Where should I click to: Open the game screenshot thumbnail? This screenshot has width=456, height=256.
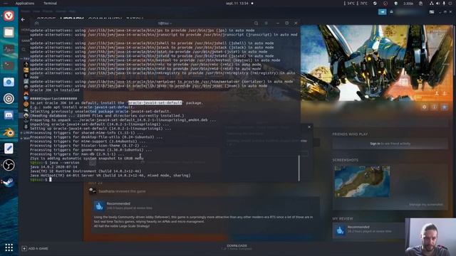(362, 181)
